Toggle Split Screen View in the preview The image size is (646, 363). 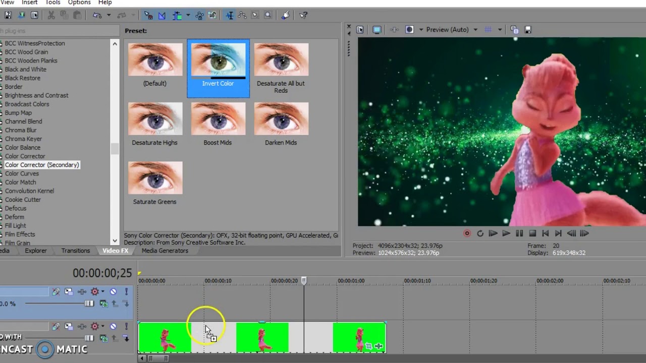[x=409, y=30]
